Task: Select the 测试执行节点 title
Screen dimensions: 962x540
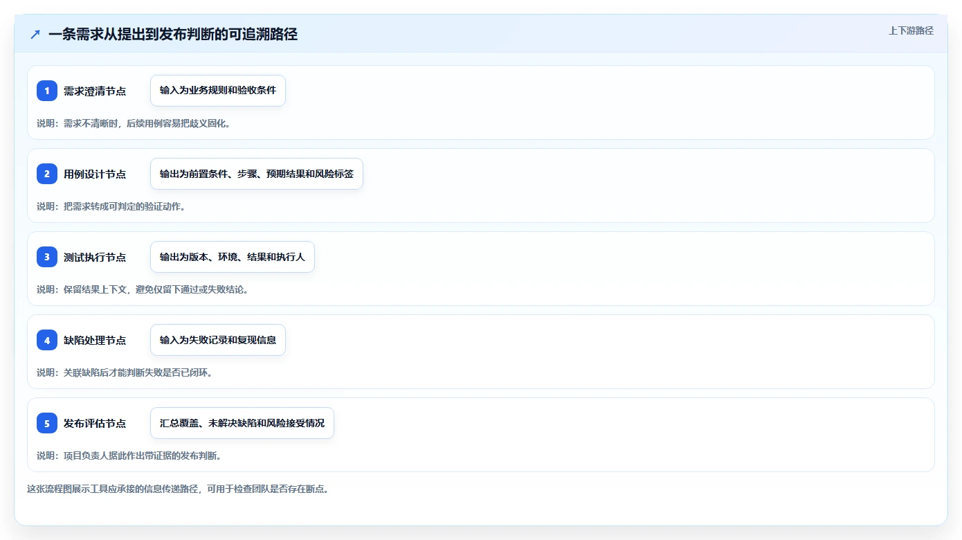Action: tap(95, 257)
